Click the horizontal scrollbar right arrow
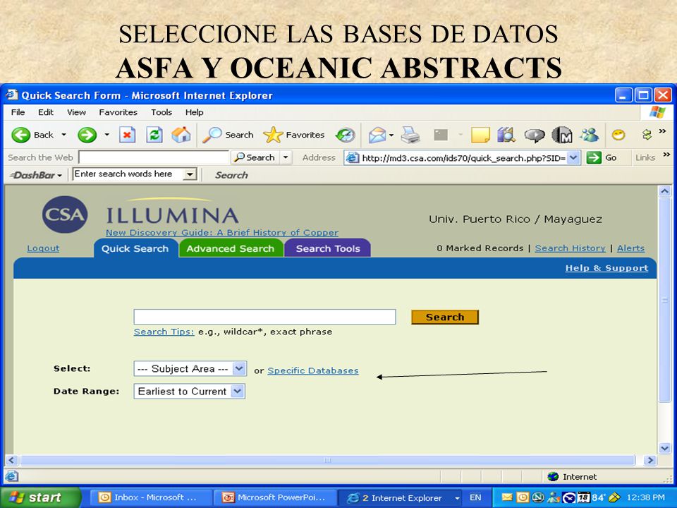The height and width of the screenshot is (508, 677). (x=649, y=461)
